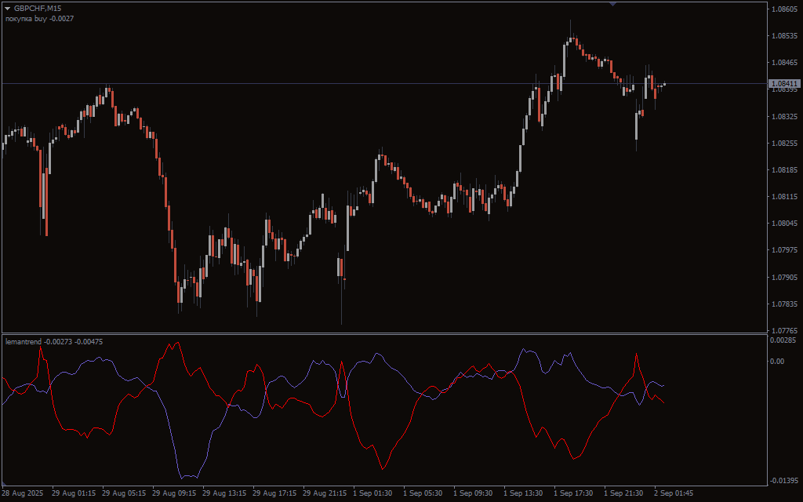This screenshot has width=803, height=502.
Task: Click the chart shift triangle marker at top
Action: (612, 4)
